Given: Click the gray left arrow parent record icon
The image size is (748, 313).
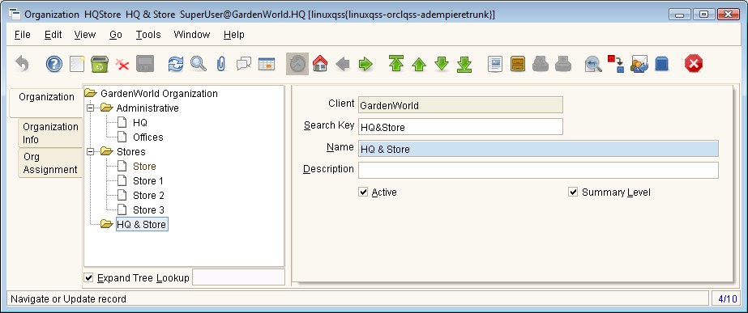Looking at the screenshot, I should tap(343, 64).
